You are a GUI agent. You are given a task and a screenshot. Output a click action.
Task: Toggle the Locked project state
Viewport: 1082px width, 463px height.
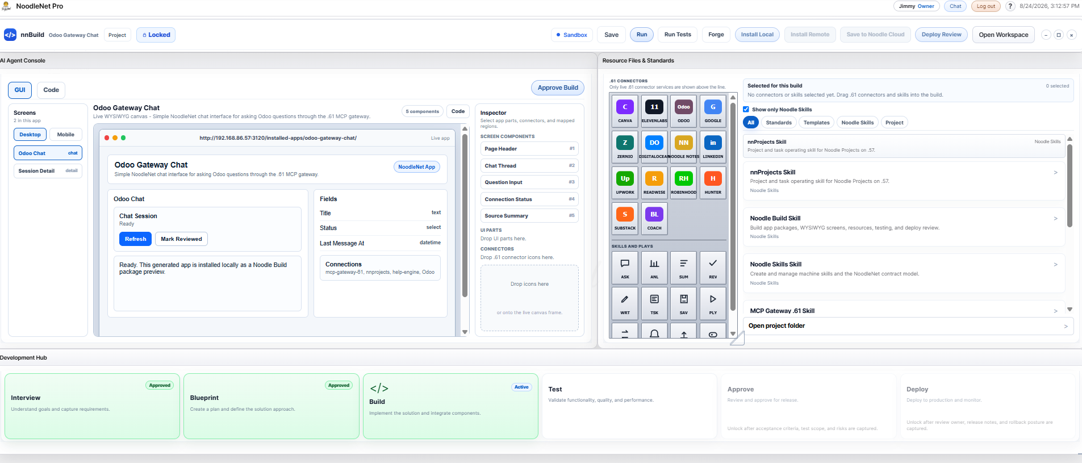(156, 35)
